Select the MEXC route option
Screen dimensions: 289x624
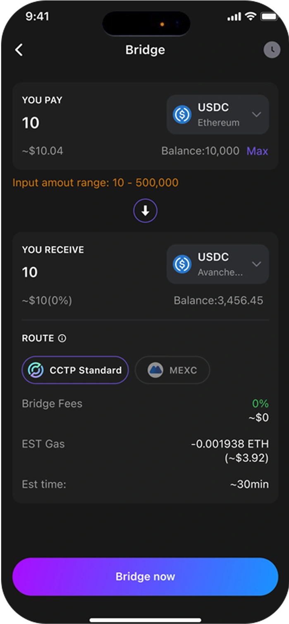(172, 370)
